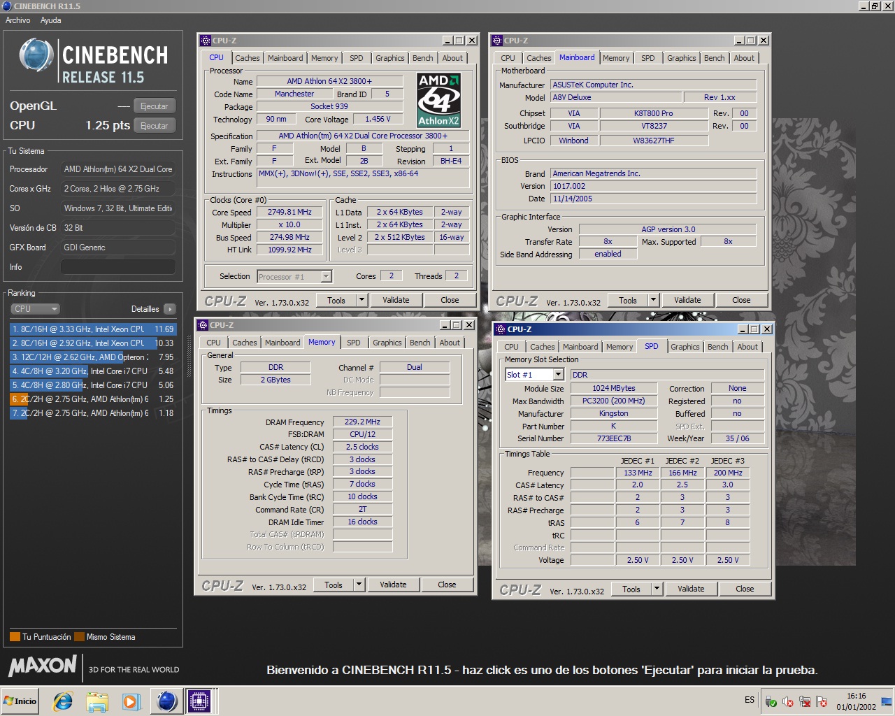The width and height of the screenshot is (895, 716).
Task: Expand the Detalles arrow in Ranking
Action: pyautogui.click(x=170, y=309)
